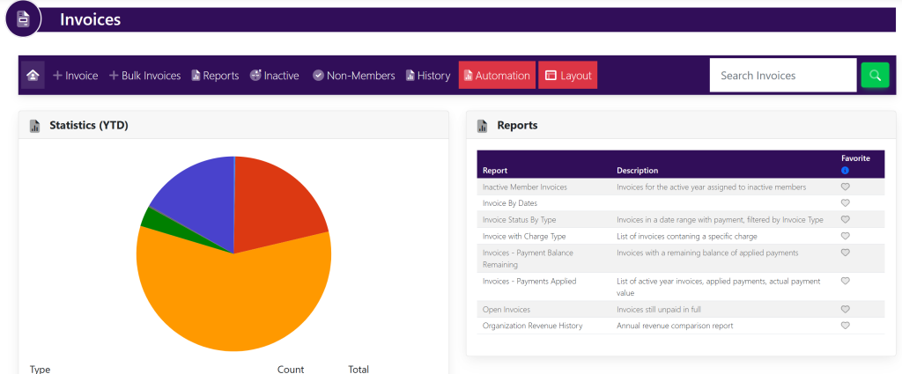This screenshot has width=902, height=374.
Task: Click the Reports panel header icon
Action: point(483,126)
